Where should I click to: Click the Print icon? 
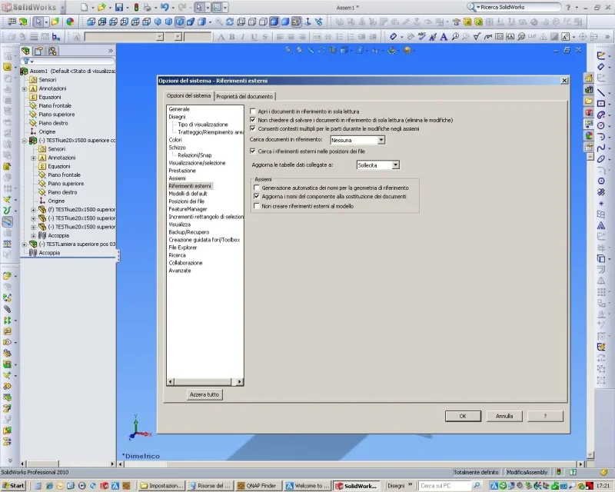(147, 7)
